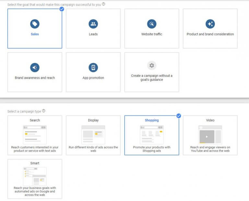
Task: Click the 'Website traffic' goal label
Action: tap(151, 34)
